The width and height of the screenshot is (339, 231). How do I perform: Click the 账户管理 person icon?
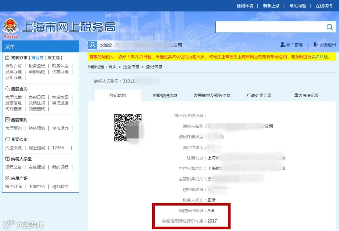[x=283, y=45]
